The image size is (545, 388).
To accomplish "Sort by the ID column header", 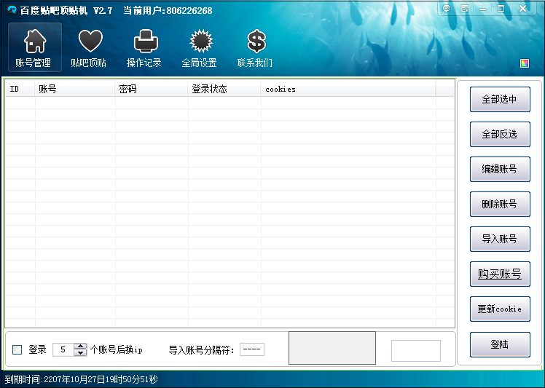I will tap(20, 90).
